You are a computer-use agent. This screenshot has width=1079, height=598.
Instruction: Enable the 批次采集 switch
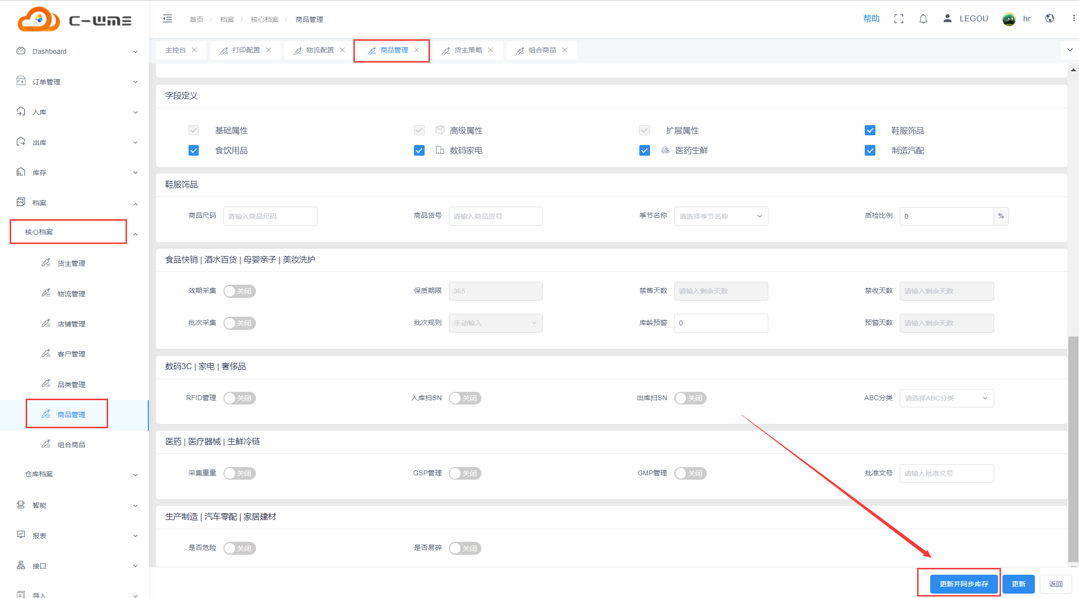[239, 323]
